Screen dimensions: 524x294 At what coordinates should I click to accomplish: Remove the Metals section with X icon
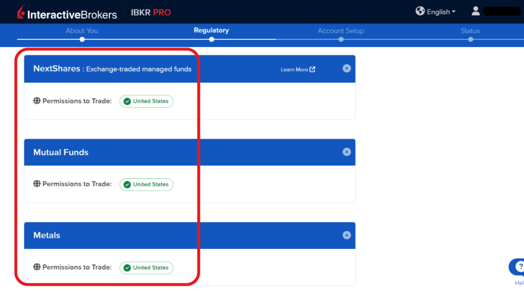(346, 235)
